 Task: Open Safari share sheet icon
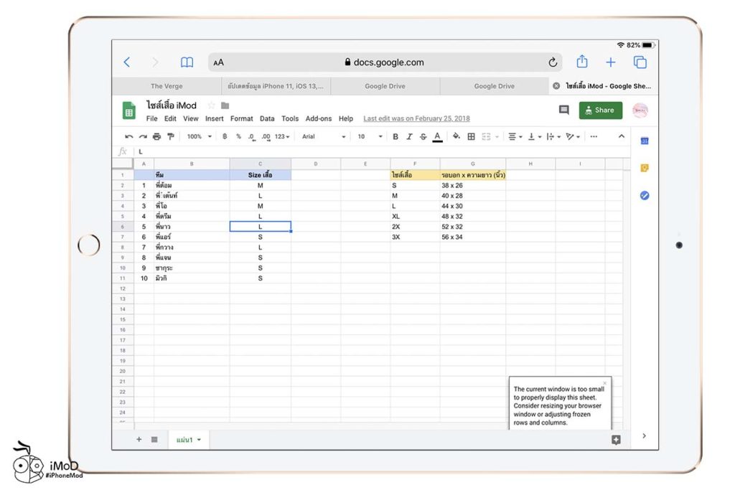(x=582, y=62)
